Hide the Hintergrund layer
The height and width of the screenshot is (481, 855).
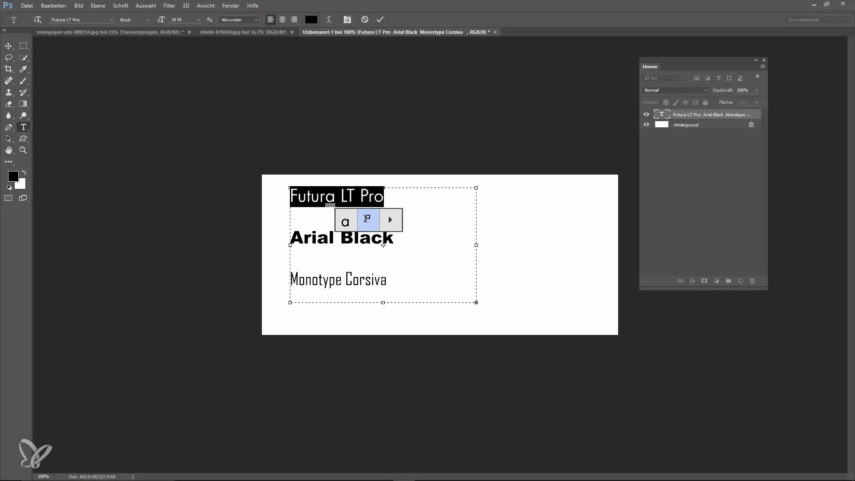tap(646, 125)
